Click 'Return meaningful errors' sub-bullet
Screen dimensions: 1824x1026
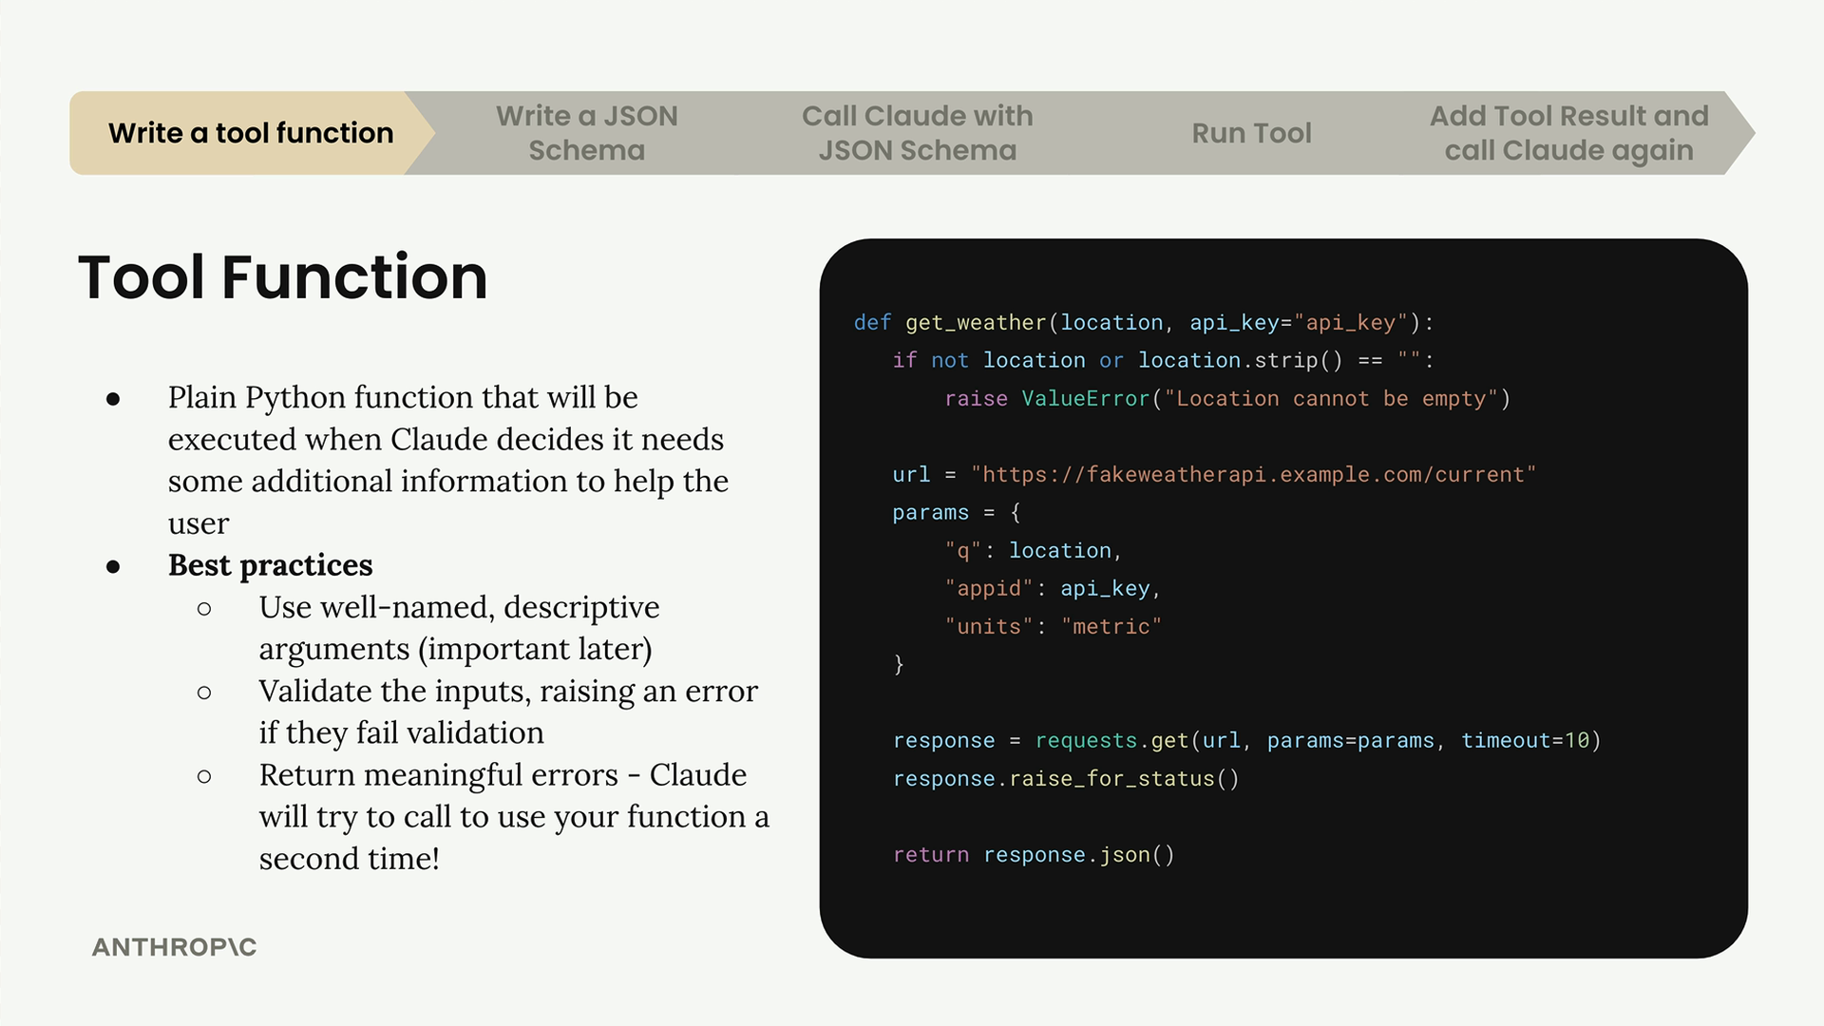click(x=514, y=816)
